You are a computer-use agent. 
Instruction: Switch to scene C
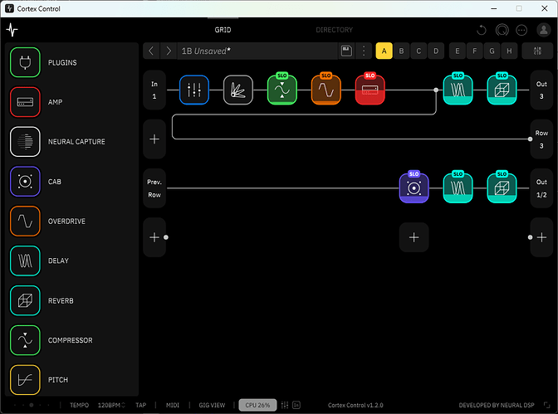click(418, 51)
